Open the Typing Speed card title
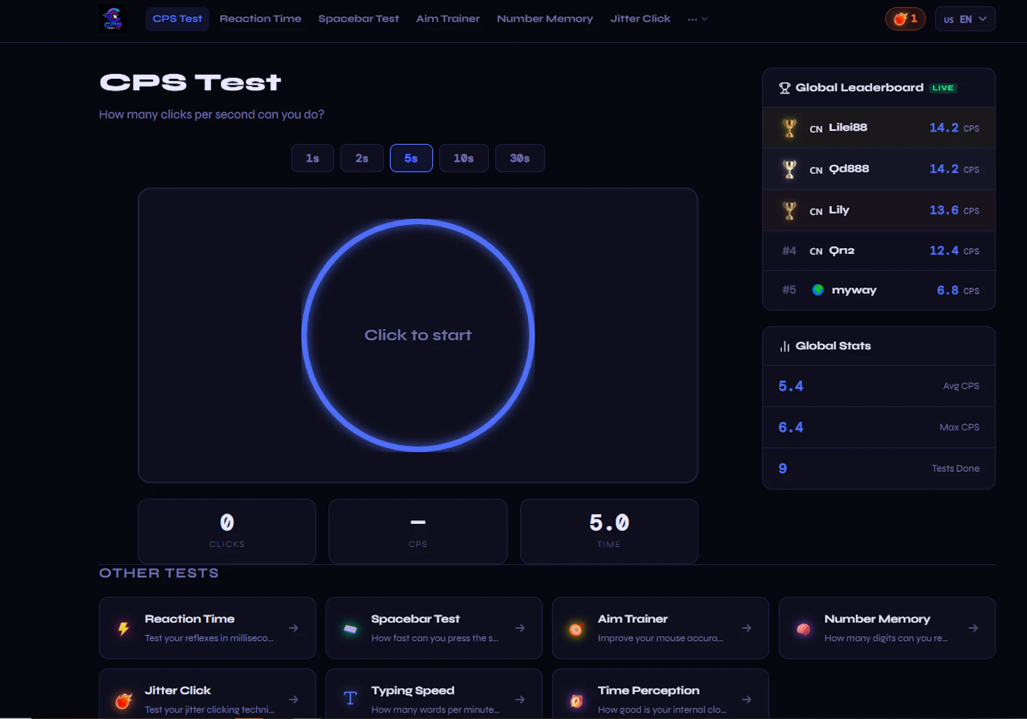Image resolution: width=1027 pixels, height=719 pixels. pos(413,691)
